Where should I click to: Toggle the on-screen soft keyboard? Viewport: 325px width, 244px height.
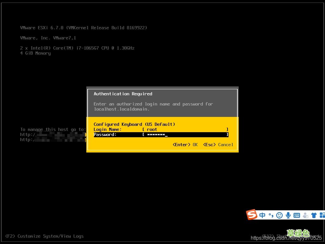click(296, 215)
